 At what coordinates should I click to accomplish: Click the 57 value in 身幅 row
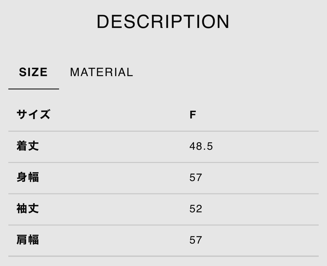(196, 177)
